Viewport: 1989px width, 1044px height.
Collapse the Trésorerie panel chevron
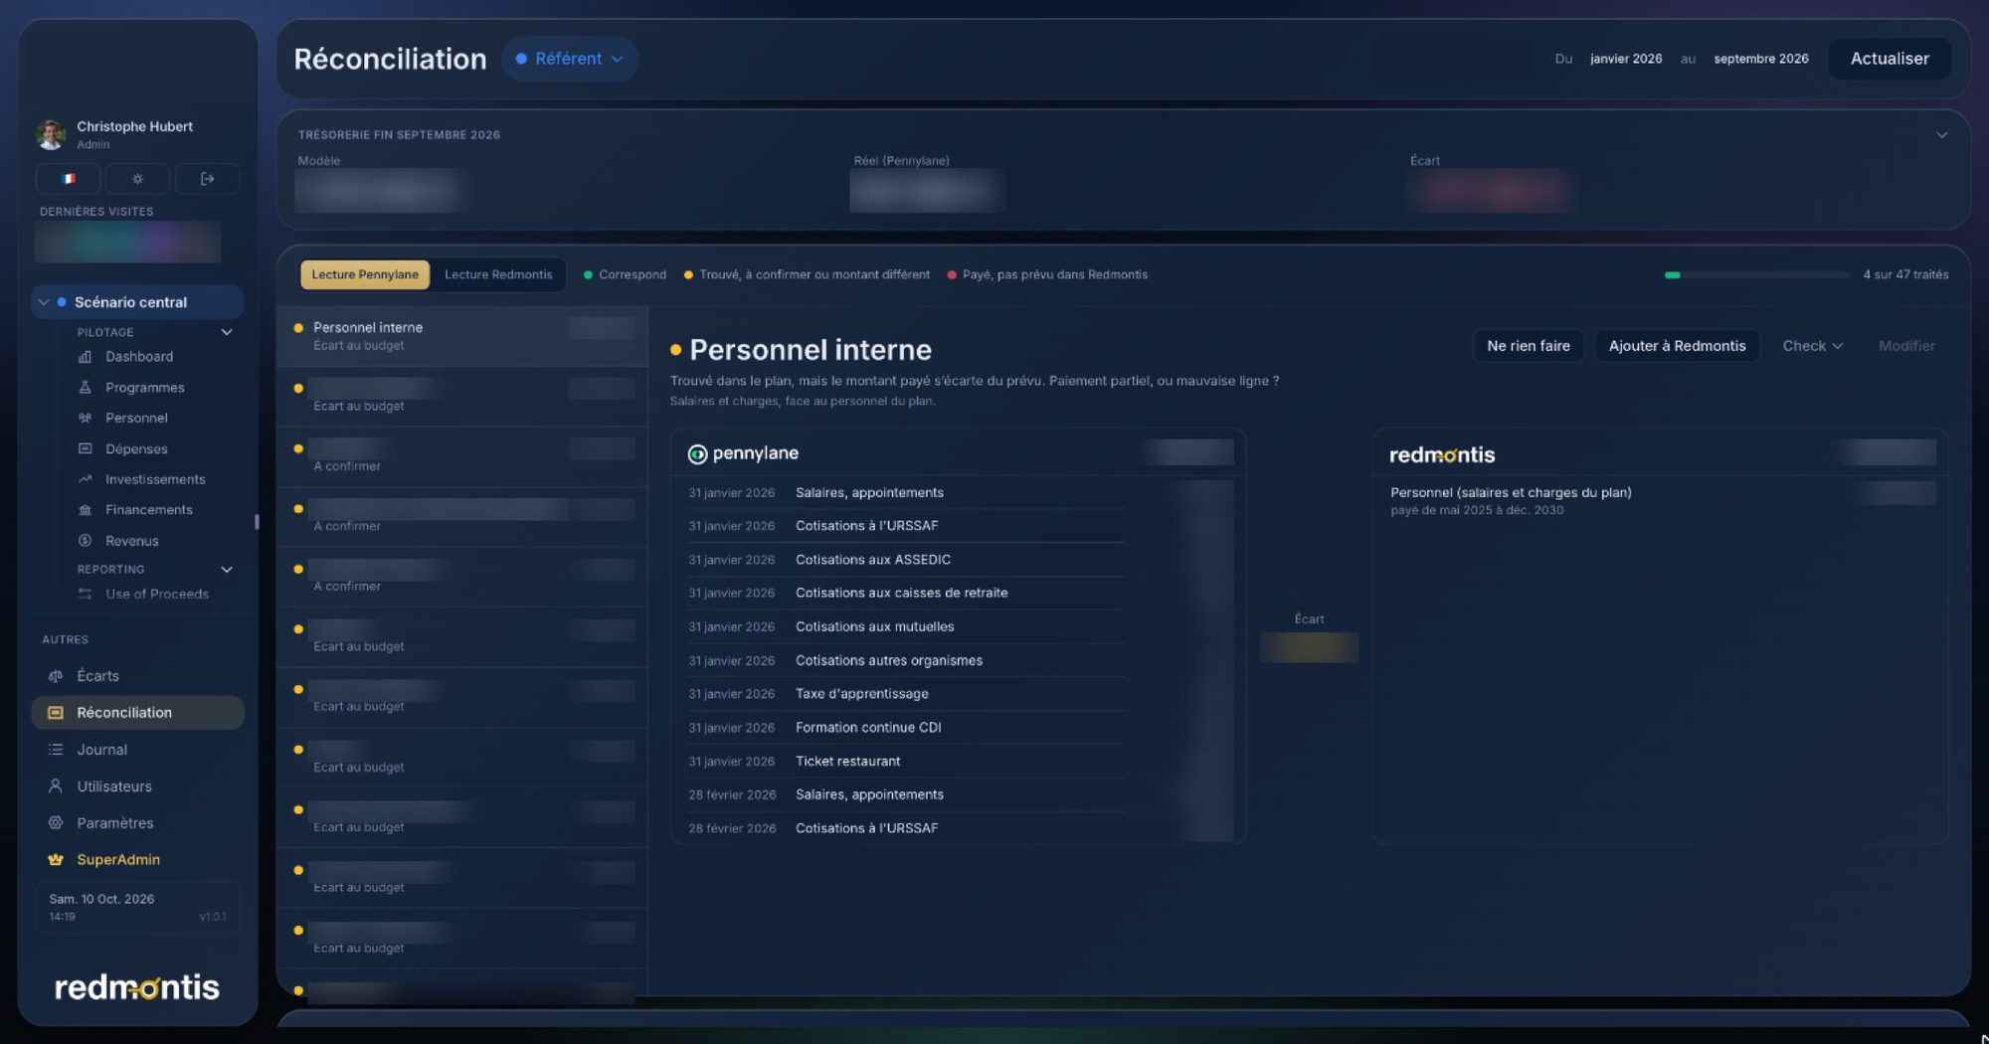tap(1941, 135)
